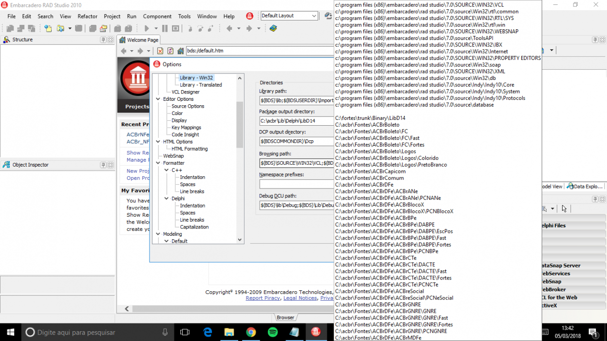The width and height of the screenshot is (607, 341).
Task: Collapse the Editor Options tree node
Action: [x=158, y=99]
